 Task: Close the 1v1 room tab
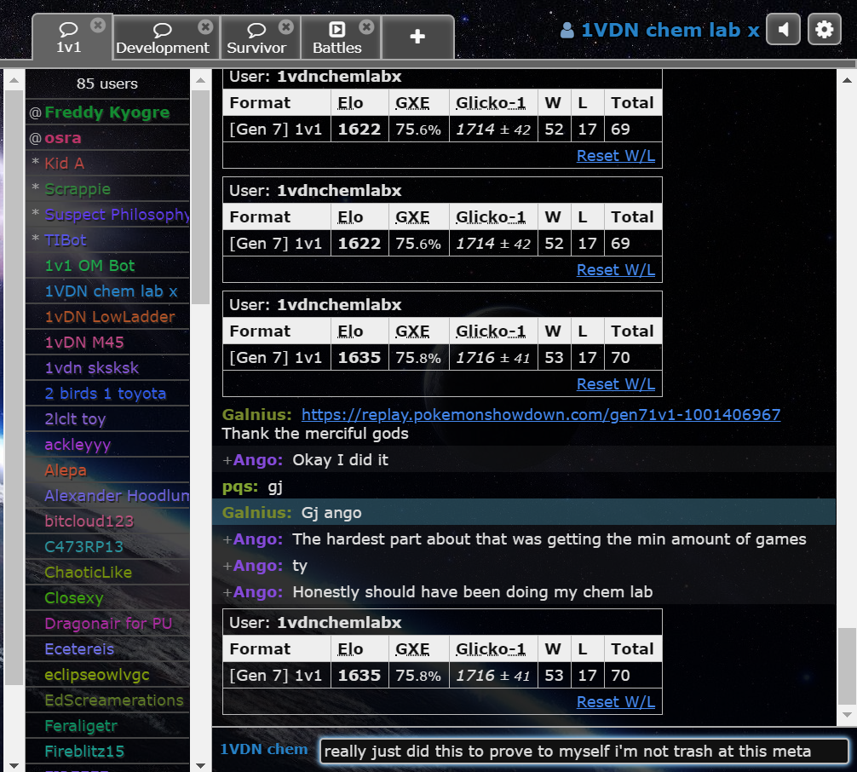pos(98,26)
